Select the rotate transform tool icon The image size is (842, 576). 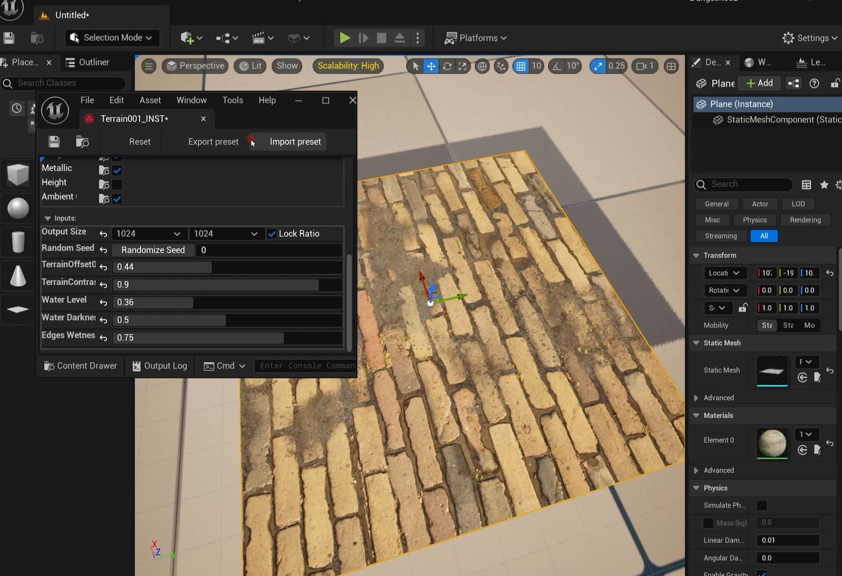[447, 66]
